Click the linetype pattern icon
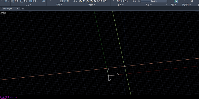 point(139,1)
